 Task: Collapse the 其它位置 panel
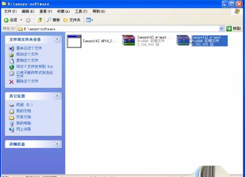(57, 96)
